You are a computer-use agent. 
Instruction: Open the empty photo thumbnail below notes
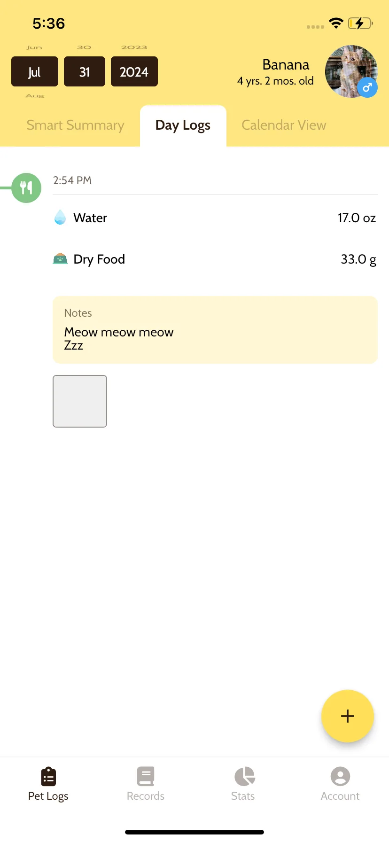click(80, 401)
